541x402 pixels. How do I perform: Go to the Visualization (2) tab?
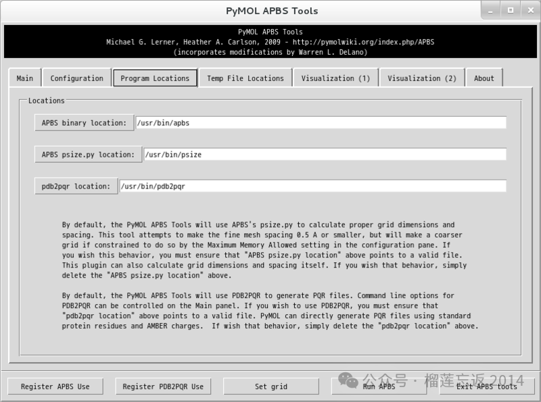pos(422,78)
